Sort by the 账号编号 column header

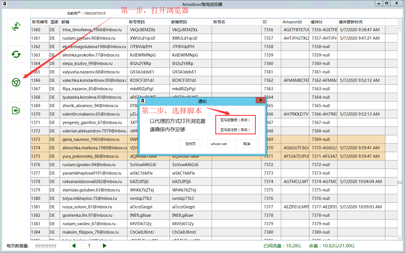coord(40,22)
